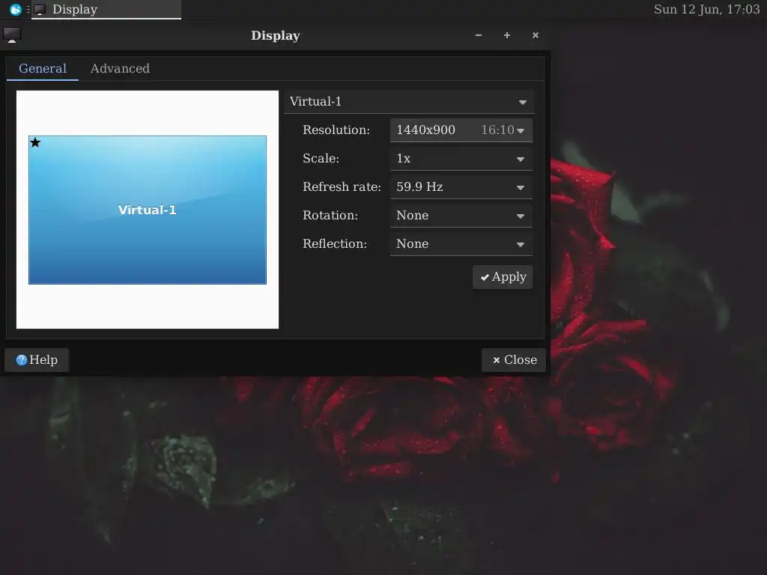Maximize the Display window with plus button
Viewport: 767px width, 575px height.
507,35
